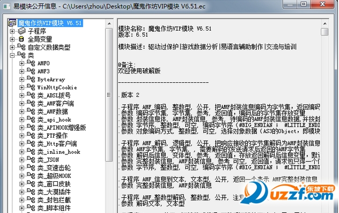This screenshot has width=339, height=213.
Task: Click the structure icon beside 自定义数据类型
Action: pos(21,47)
